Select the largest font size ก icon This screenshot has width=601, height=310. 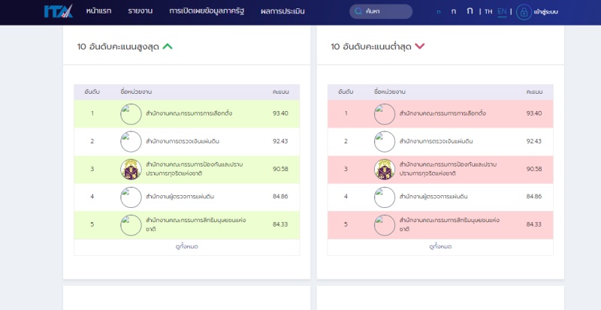point(470,11)
